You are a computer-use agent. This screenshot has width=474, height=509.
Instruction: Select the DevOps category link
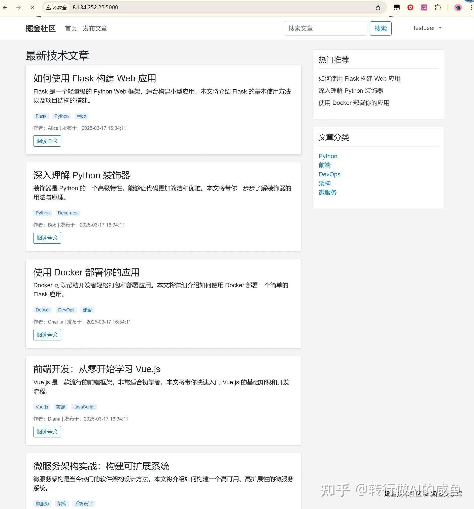pos(329,174)
